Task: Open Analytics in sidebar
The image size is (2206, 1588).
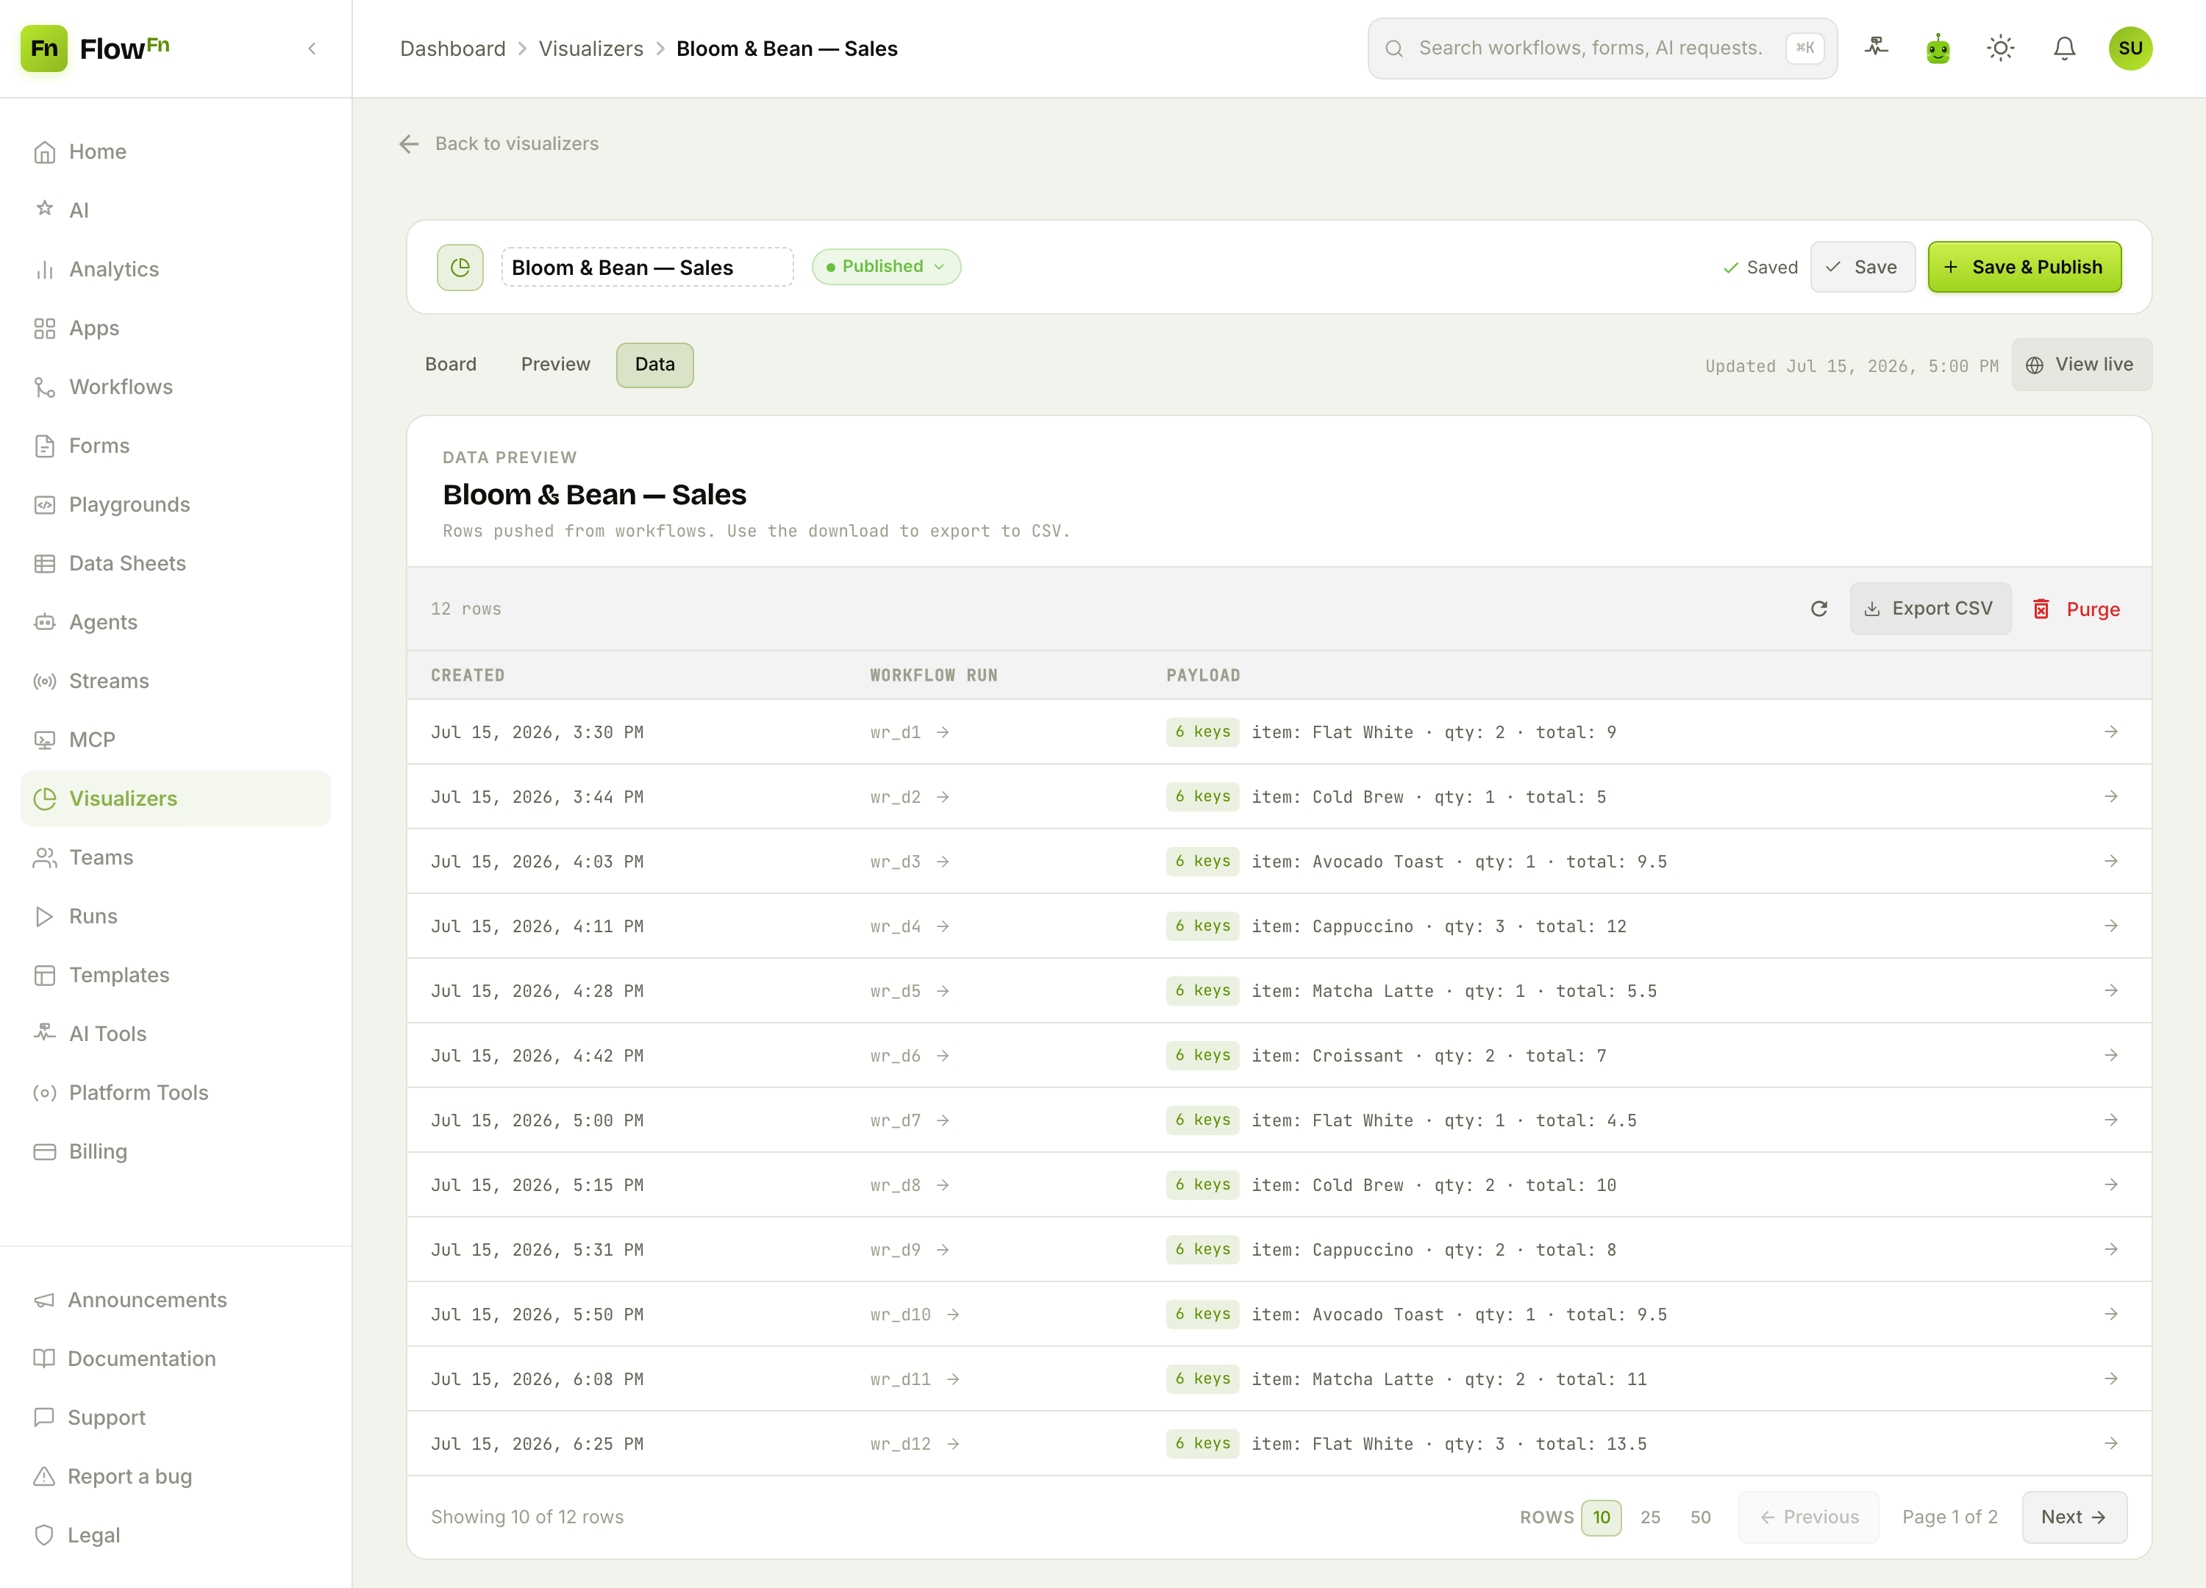Action: pyautogui.click(x=175, y=269)
